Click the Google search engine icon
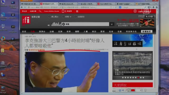Screen dimensions: 169x95 tap(120, 7)
